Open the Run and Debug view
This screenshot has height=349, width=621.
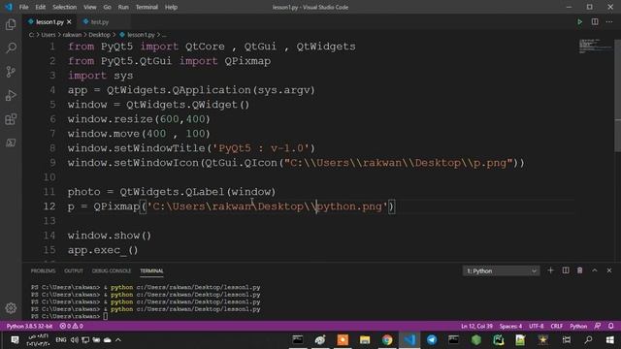tap(11, 95)
